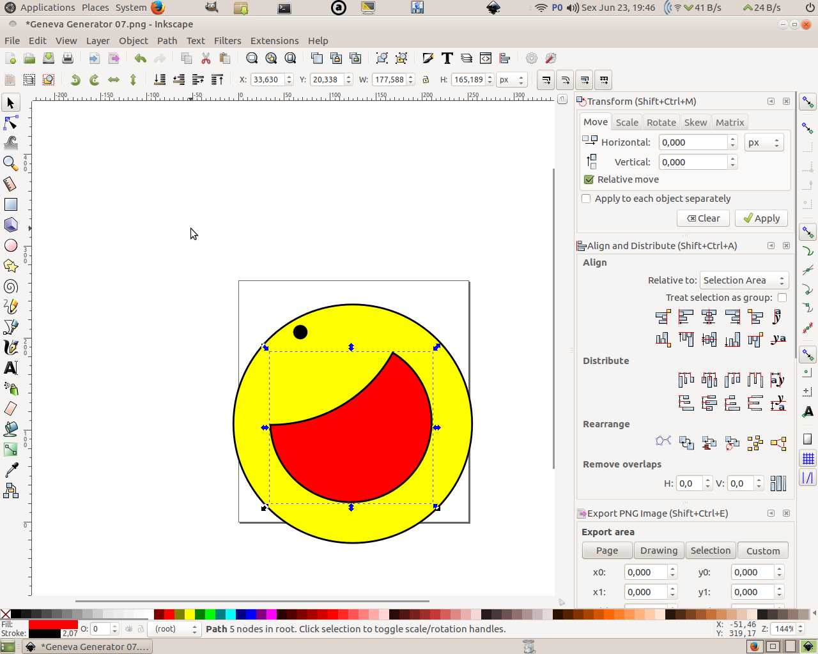Increase the X coordinate stepper

(289, 77)
